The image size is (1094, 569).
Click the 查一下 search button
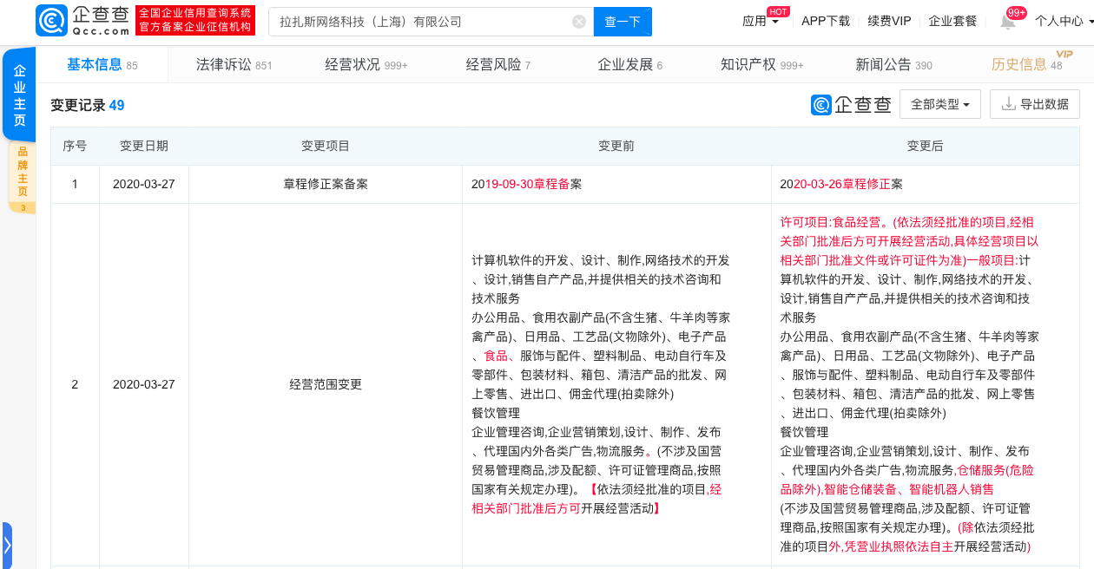point(623,22)
